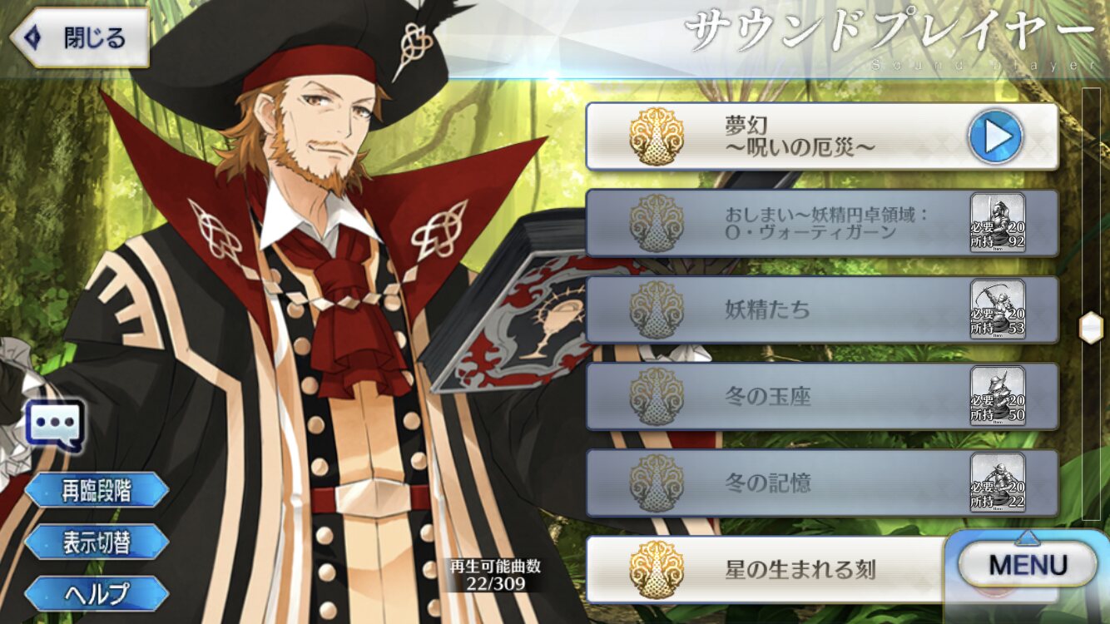Tap the item cost icon for 冬の玉座
Viewport: 1110px width, 624px height.
998,396
